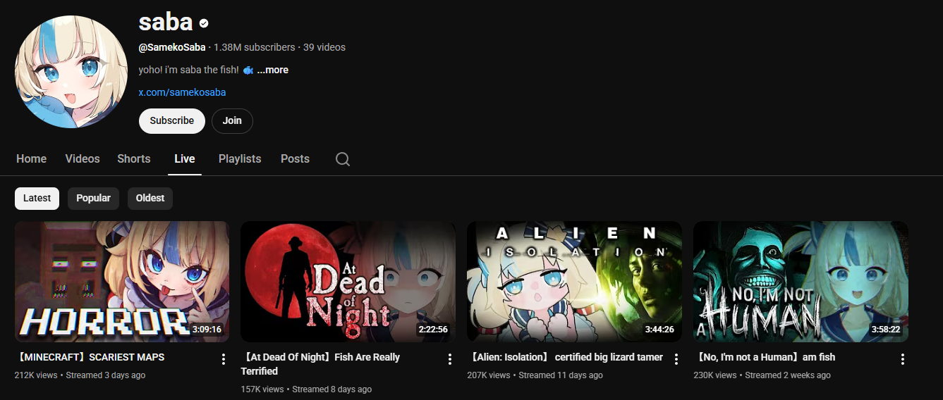Viewport: 943px width, 400px height.
Task: Open the Playlists tab
Action: pos(240,159)
